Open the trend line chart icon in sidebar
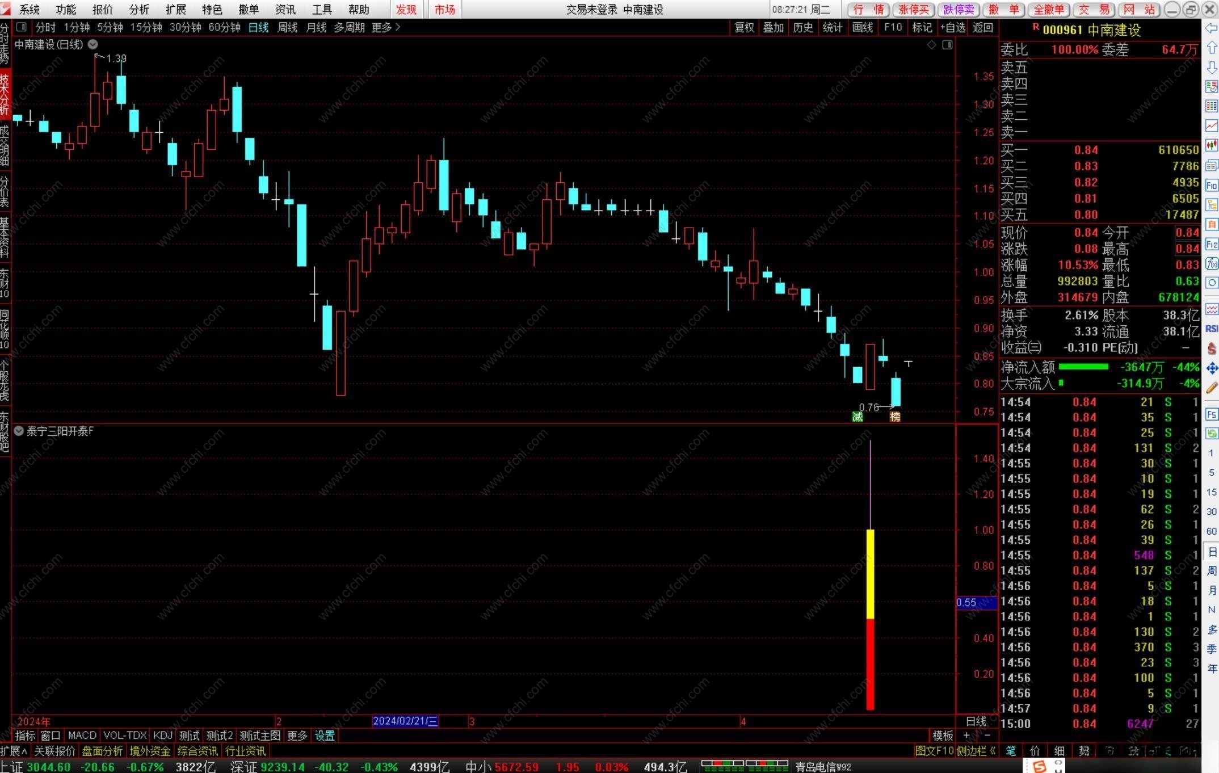Image resolution: width=1219 pixels, height=773 pixels. (1212, 125)
